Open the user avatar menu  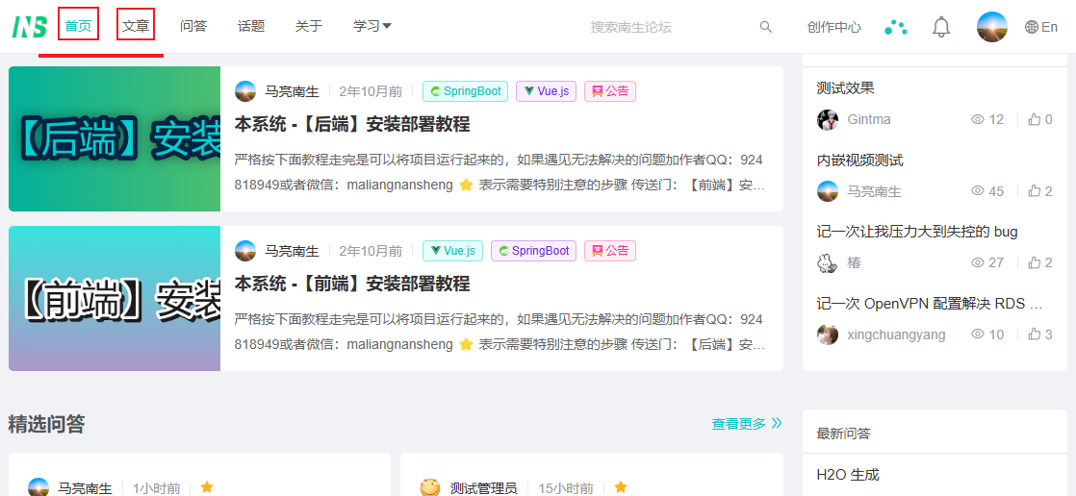click(991, 27)
